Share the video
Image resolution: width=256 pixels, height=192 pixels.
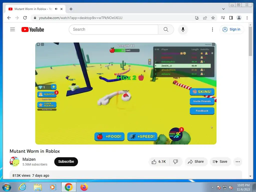[x=196, y=162]
